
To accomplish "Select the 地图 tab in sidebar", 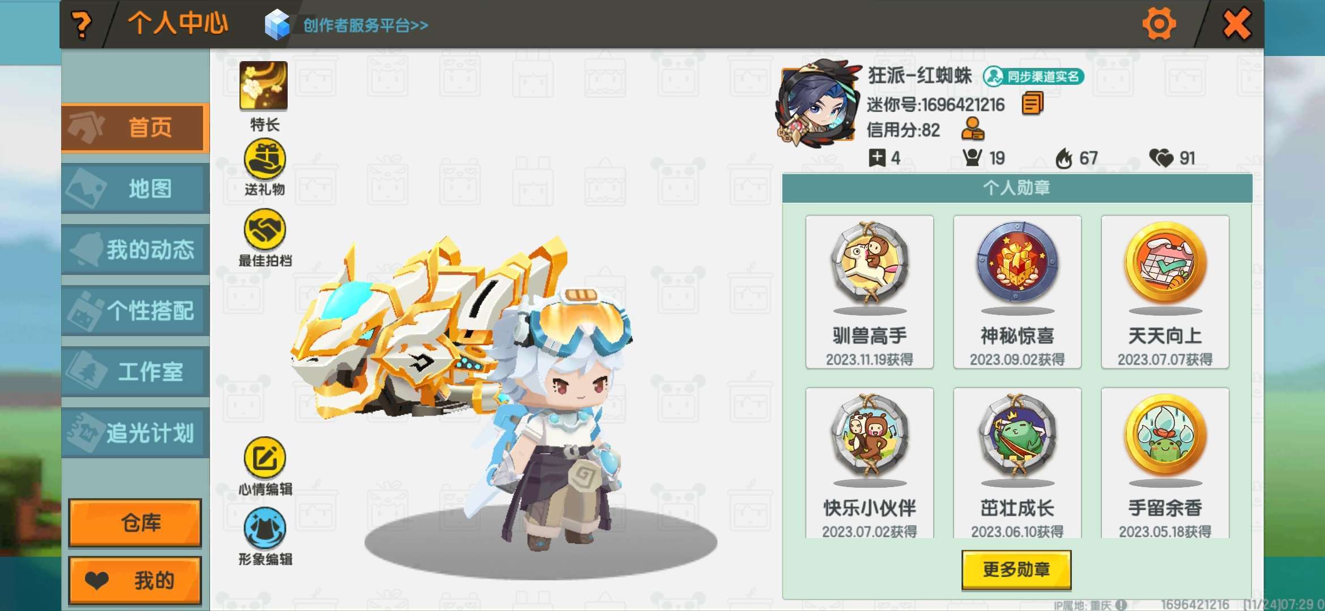I will [x=135, y=189].
